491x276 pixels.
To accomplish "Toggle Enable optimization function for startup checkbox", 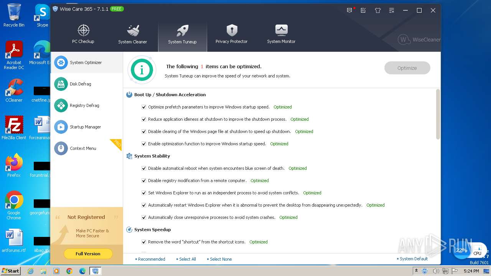I will tap(144, 144).
